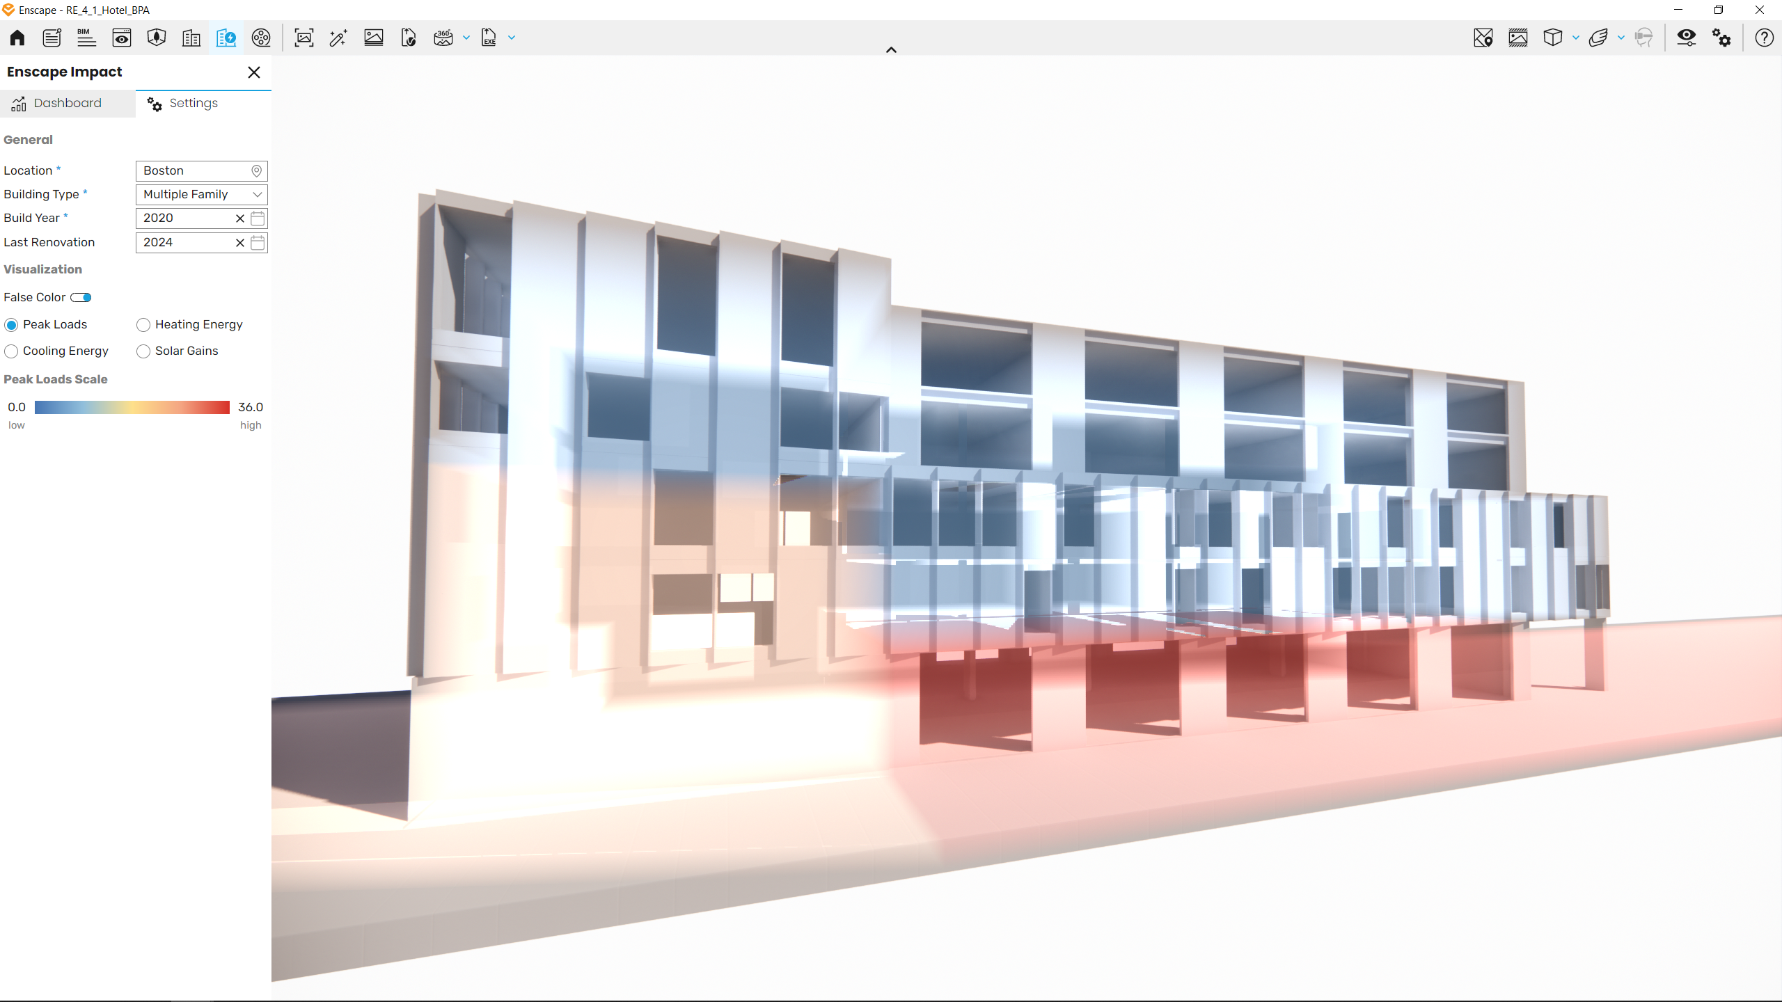The width and height of the screenshot is (1782, 1002).
Task: Clear the Build Year value
Action: point(240,218)
